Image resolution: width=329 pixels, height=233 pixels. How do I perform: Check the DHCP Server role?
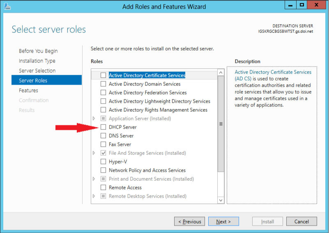(x=103, y=127)
